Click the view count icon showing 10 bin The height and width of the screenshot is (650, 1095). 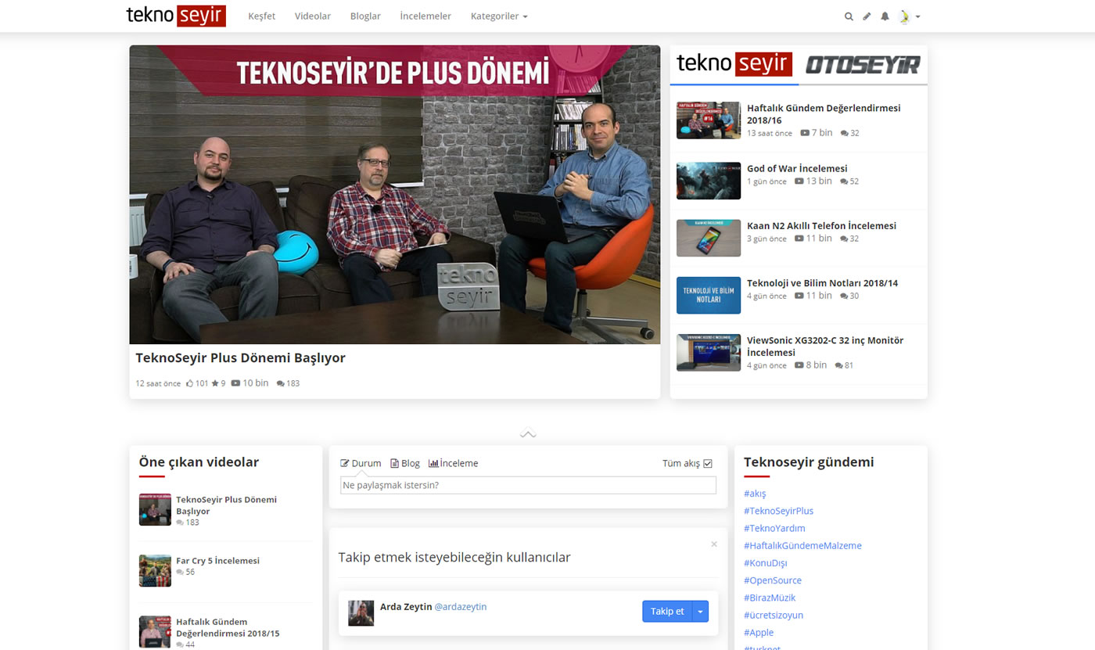tap(235, 383)
